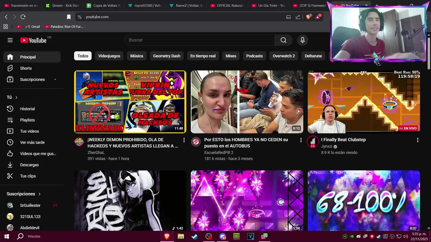Open the Gmail bookmark

(33, 27)
